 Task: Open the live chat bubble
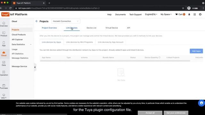[201, 103]
